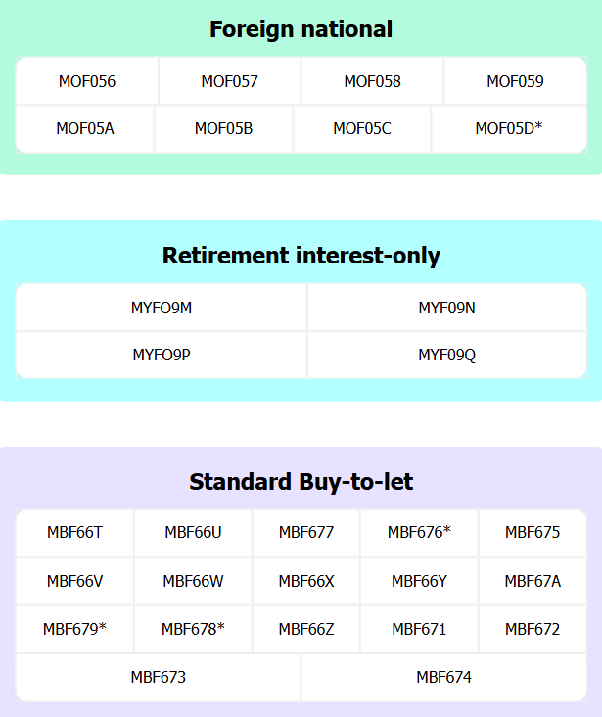Open the MBF66W product code
602x717 pixels.
point(193,581)
